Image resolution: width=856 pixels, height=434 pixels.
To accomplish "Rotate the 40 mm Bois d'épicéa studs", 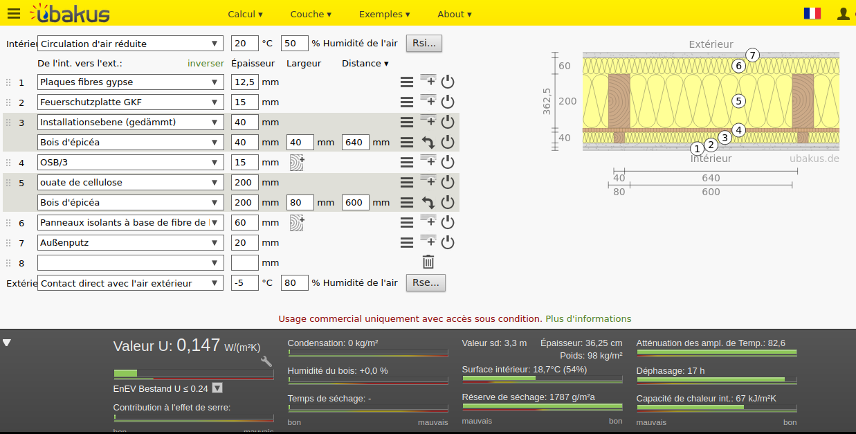I will [x=428, y=143].
